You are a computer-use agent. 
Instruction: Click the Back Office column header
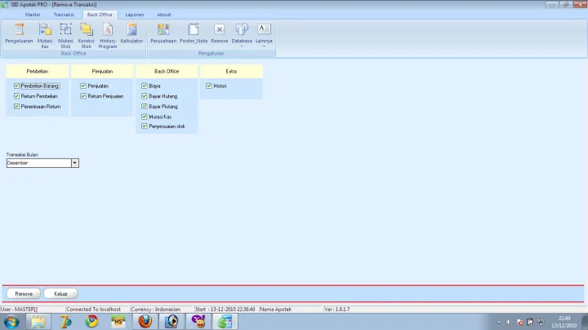tap(167, 72)
